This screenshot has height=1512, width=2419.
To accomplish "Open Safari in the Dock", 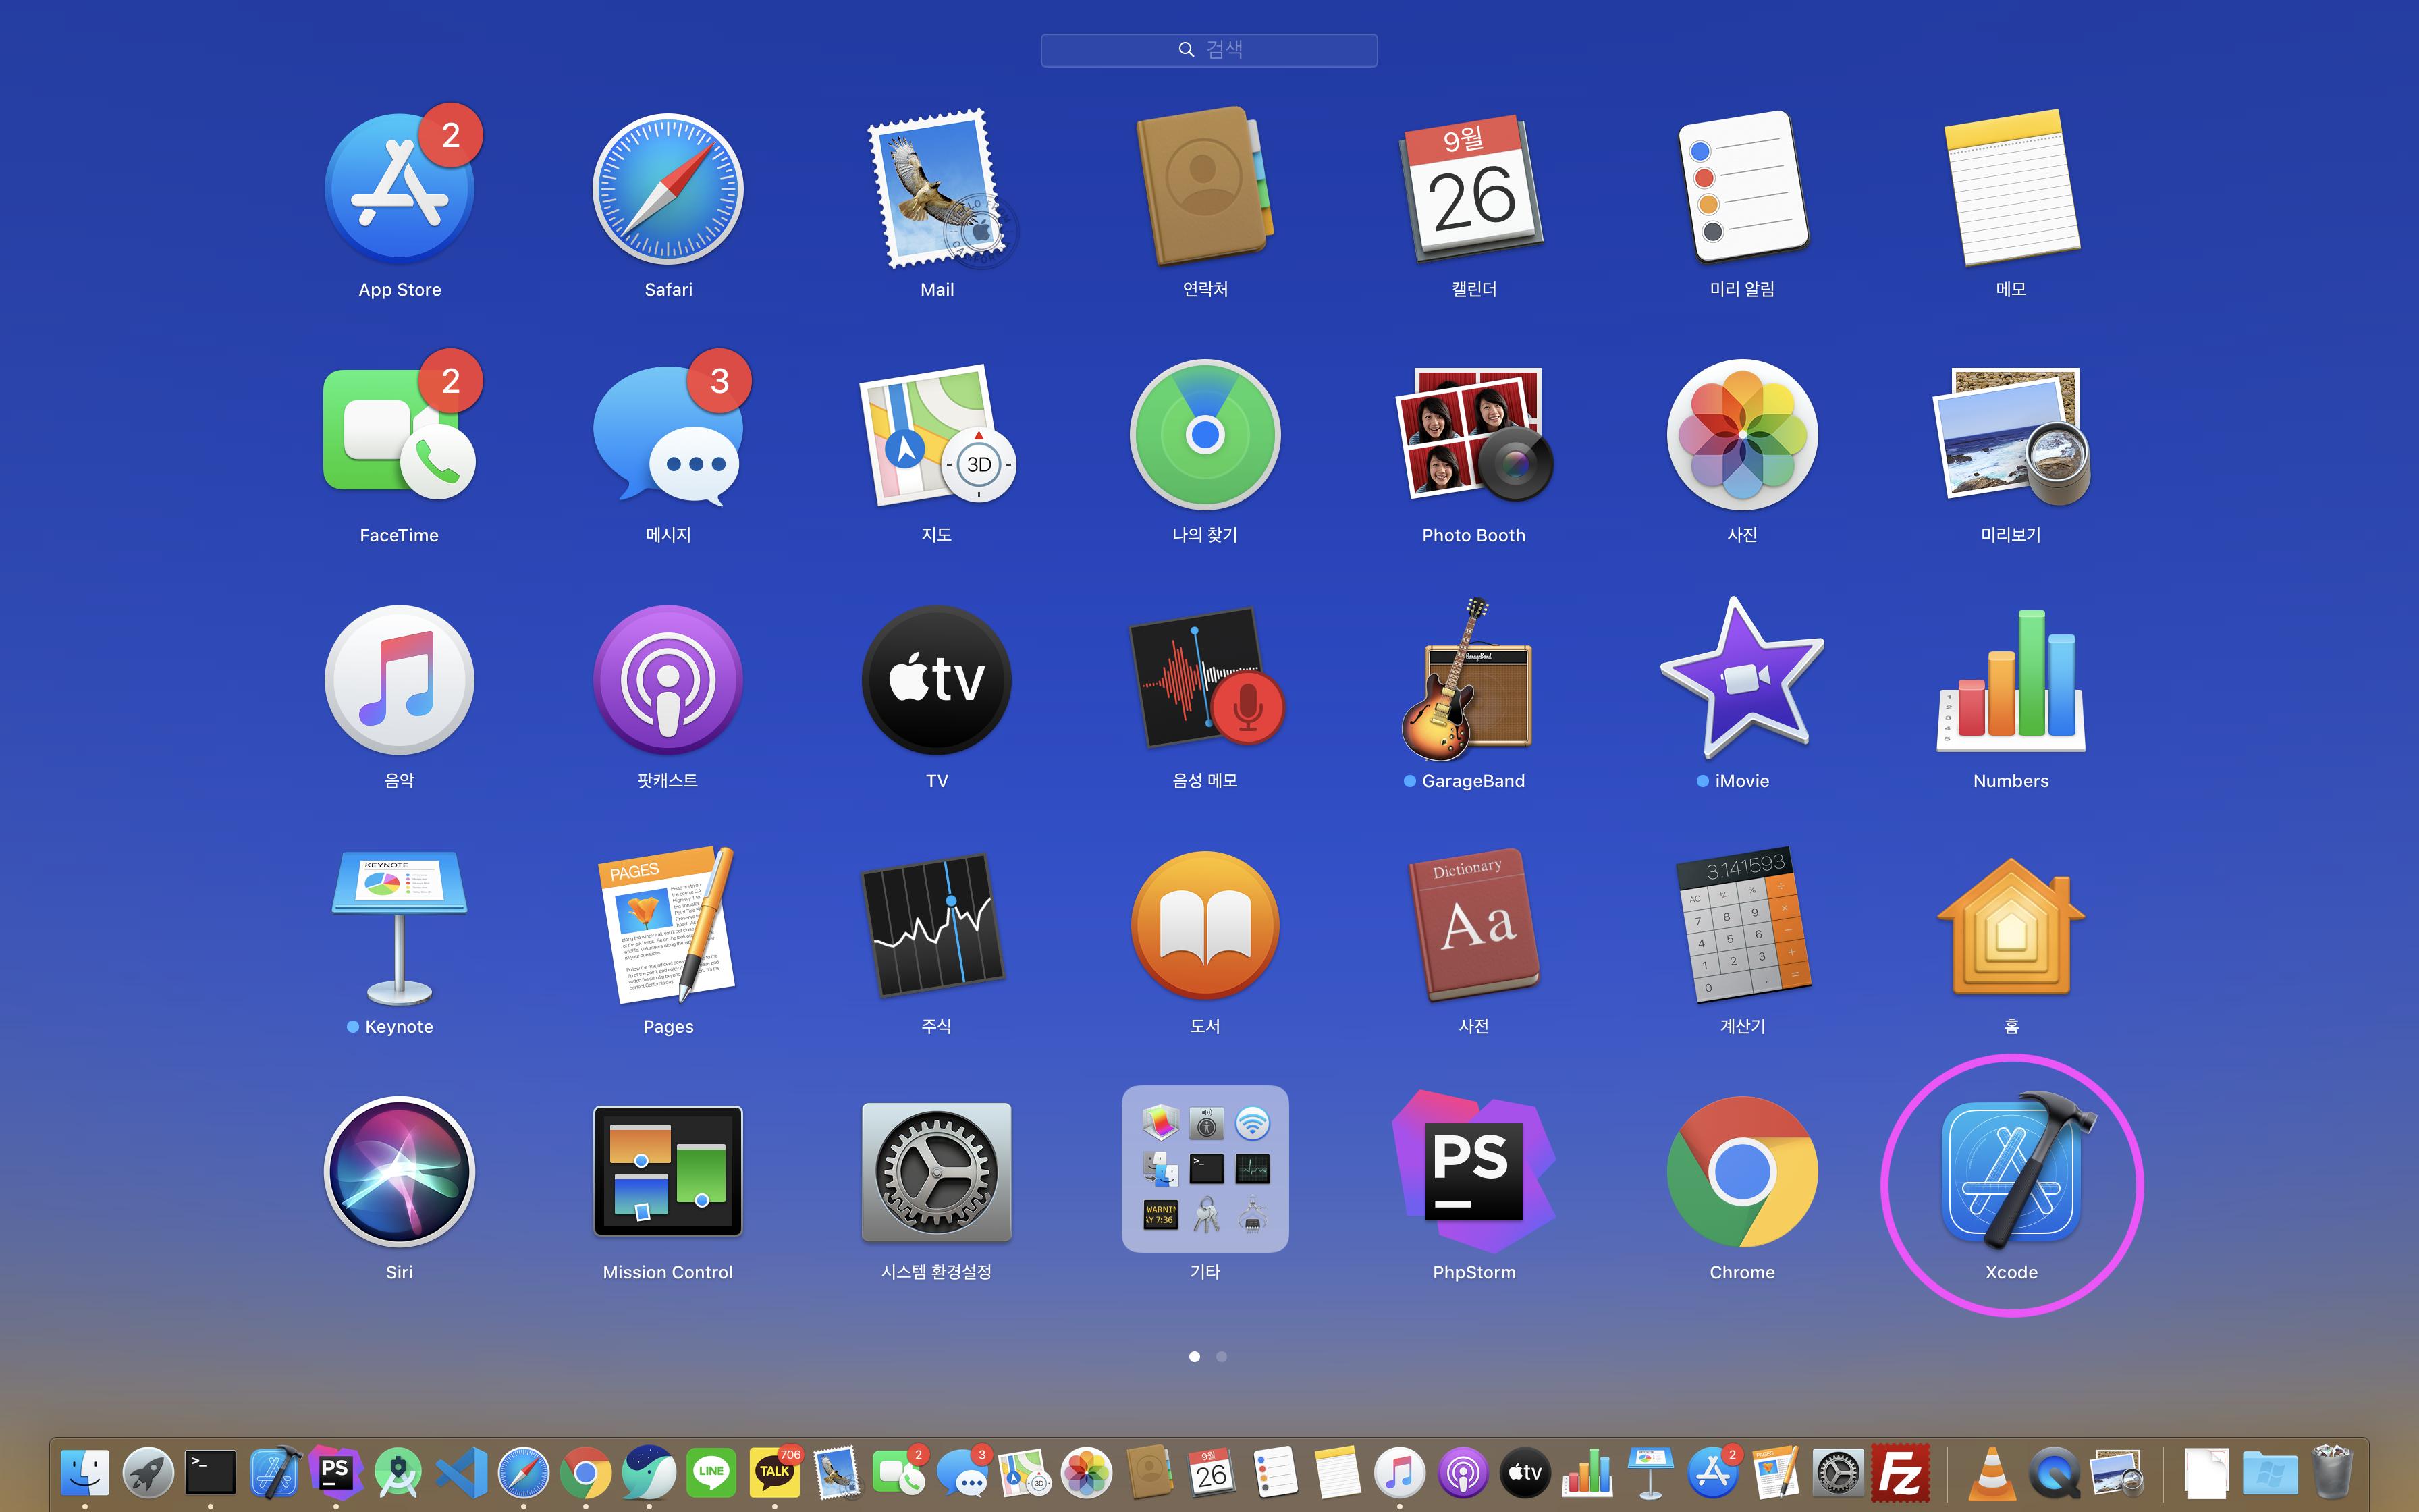I will pyautogui.click(x=524, y=1472).
